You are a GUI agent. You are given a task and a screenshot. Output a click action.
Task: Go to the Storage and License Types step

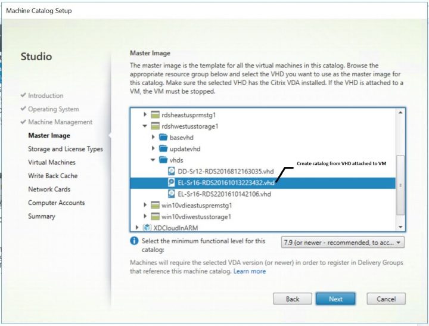coord(66,149)
